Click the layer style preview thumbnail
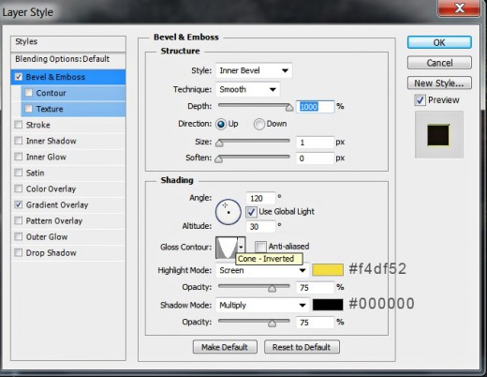The height and width of the screenshot is (377, 487). (x=438, y=135)
